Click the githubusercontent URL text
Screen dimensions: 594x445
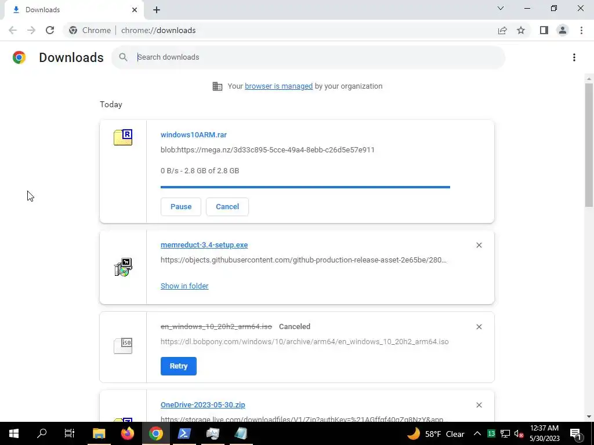click(303, 260)
